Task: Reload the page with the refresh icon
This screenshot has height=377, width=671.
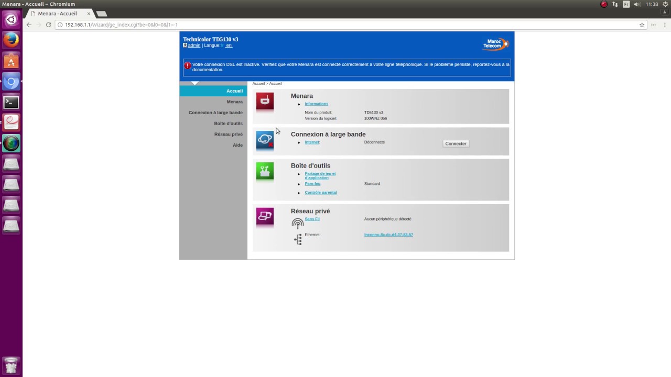Action: [49, 25]
